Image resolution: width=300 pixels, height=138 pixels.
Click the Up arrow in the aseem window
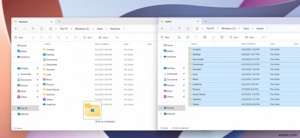click(x=179, y=29)
